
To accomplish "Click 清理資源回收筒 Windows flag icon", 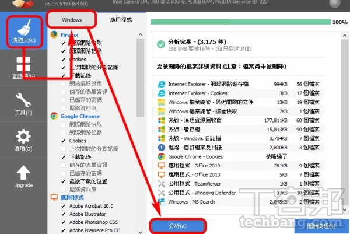I will 161,120.
